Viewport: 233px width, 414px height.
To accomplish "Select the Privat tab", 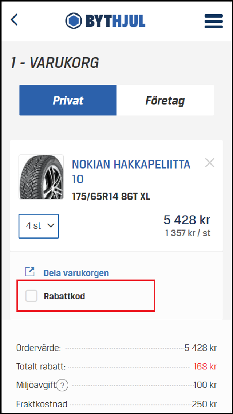I will click(x=68, y=100).
